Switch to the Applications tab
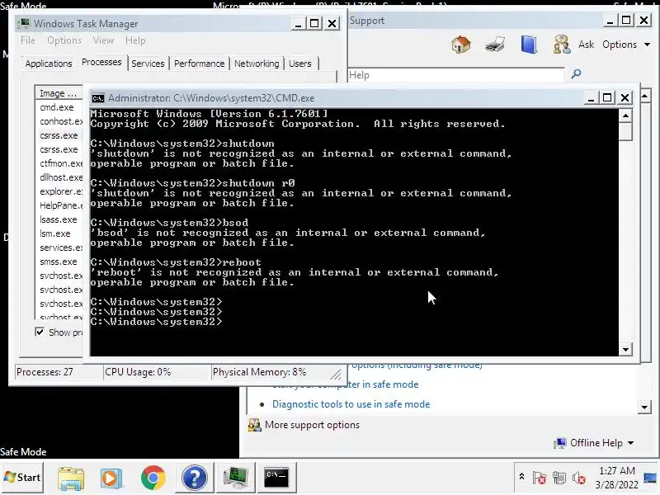660x495 pixels. (49, 64)
